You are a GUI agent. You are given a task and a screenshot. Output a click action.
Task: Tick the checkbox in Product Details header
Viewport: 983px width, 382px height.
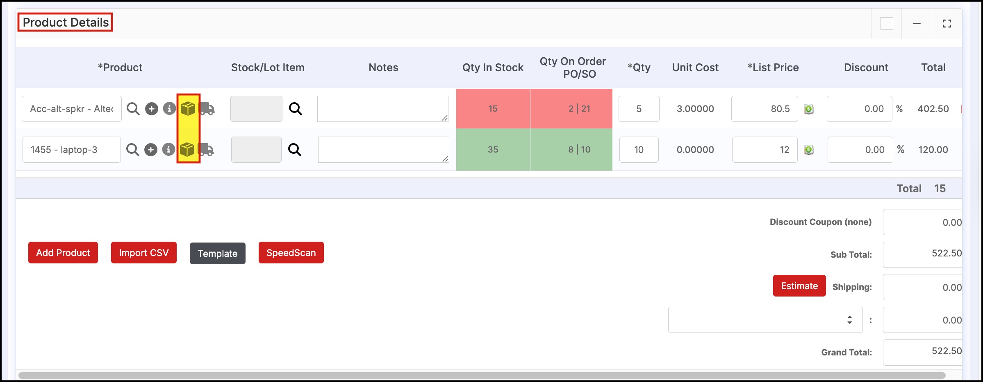coord(887,24)
